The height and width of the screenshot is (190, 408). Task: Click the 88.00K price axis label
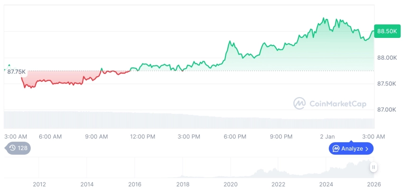pyautogui.click(x=386, y=58)
